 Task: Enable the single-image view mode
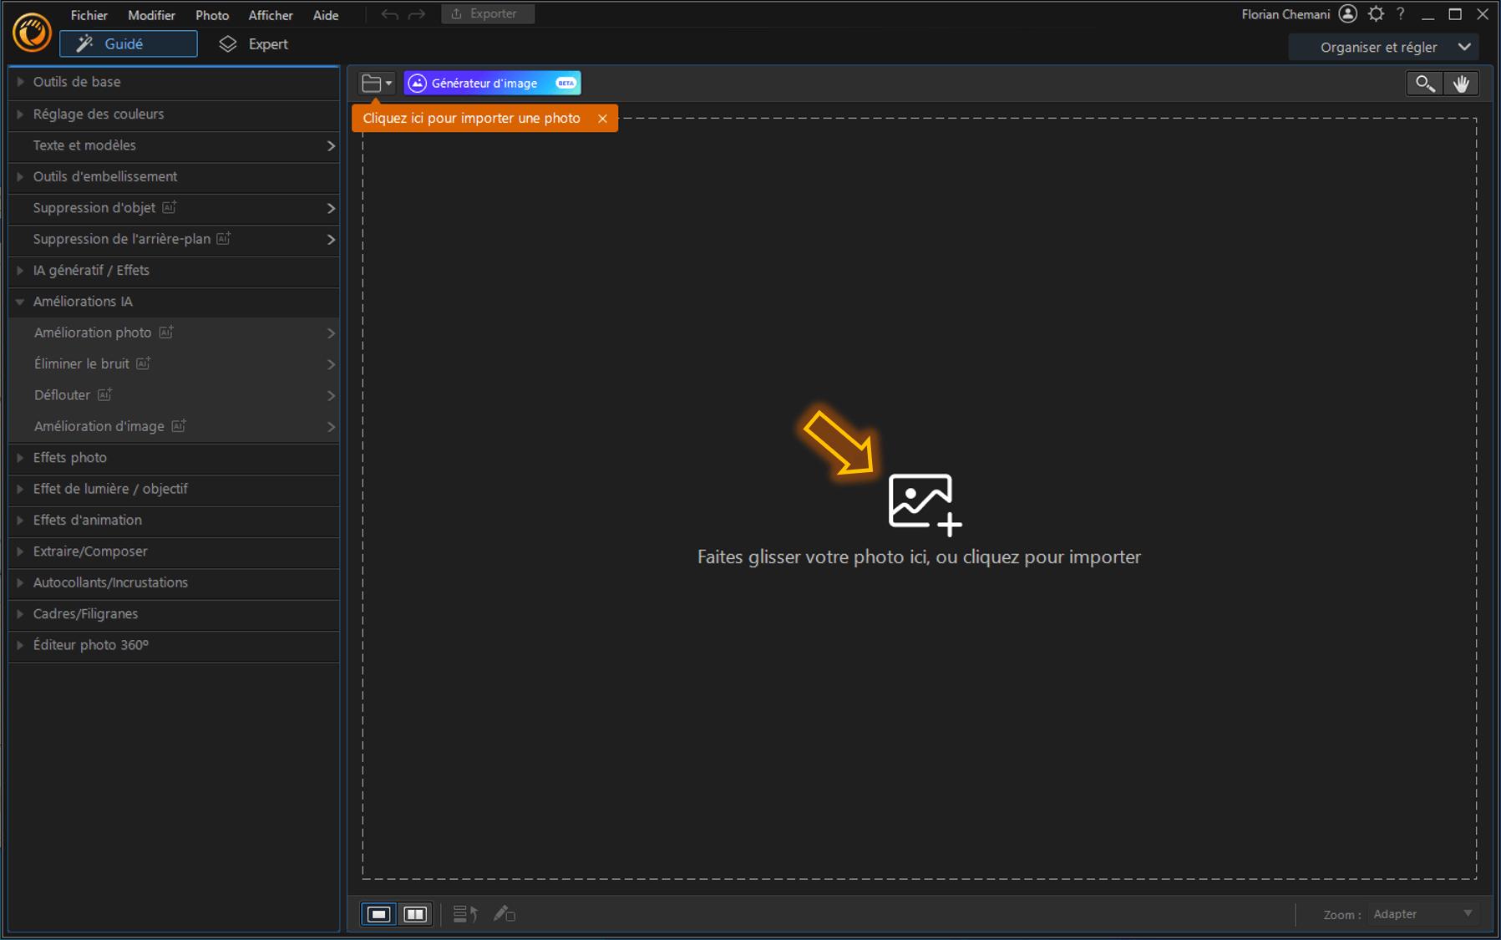(x=378, y=913)
